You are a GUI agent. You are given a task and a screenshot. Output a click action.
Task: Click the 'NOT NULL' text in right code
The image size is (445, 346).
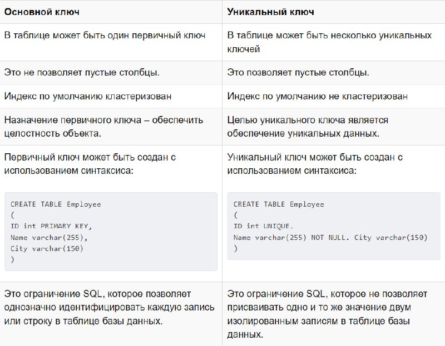(328, 238)
